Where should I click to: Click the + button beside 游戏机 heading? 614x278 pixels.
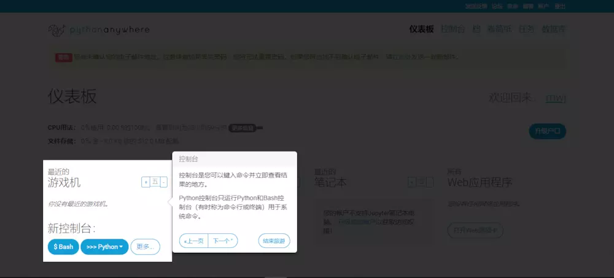click(146, 182)
